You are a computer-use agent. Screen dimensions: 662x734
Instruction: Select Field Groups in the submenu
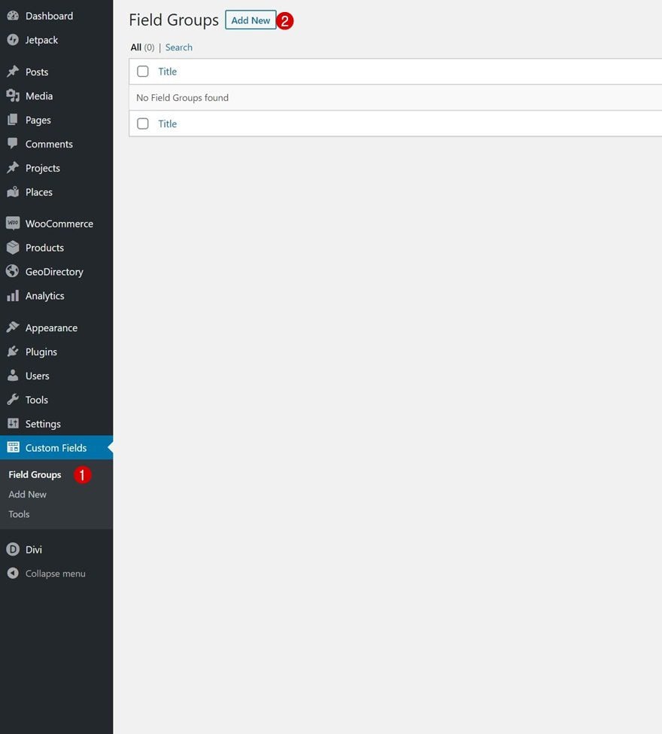(x=35, y=475)
